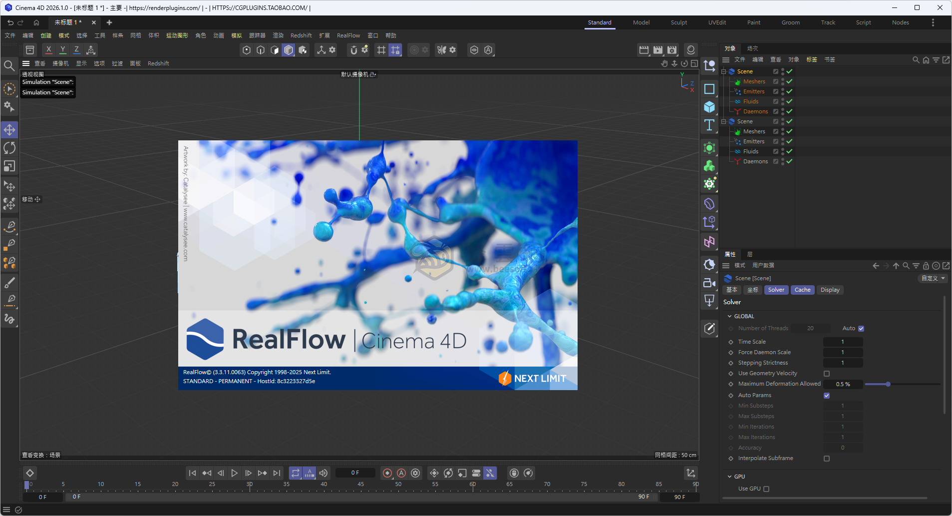Go to end of timeline
952x516 pixels.
[277, 473]
